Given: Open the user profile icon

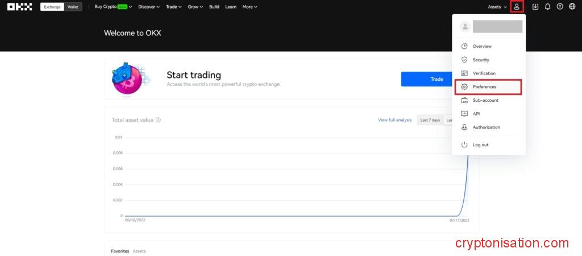Looking at the screenshot, I should tap(517, 7).
